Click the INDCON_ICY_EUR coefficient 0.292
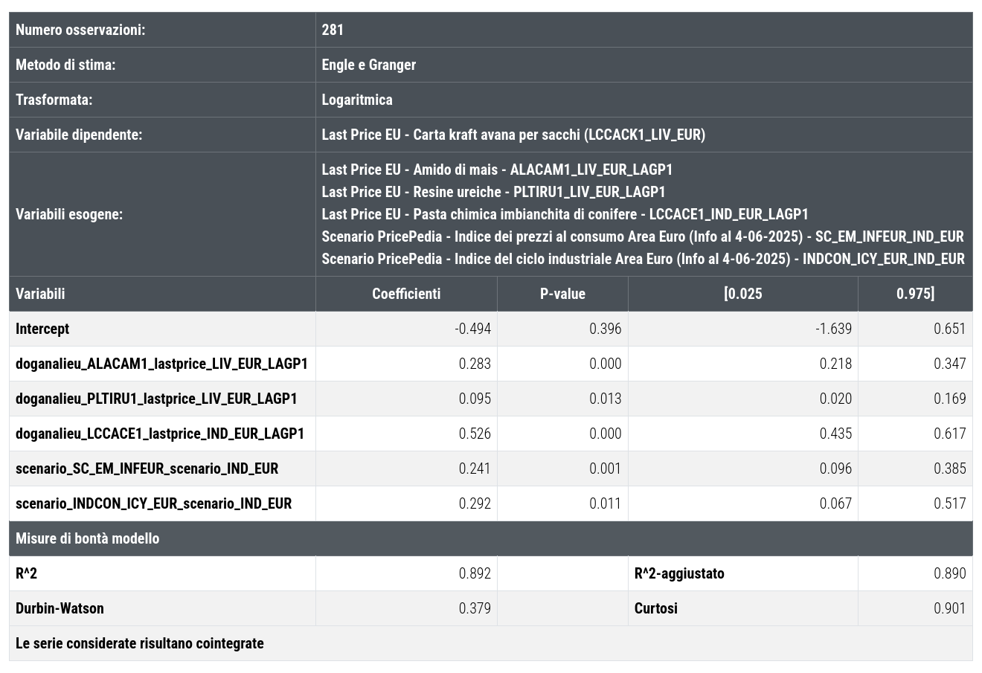Screen dimensions: 982x673 point(475,503)
